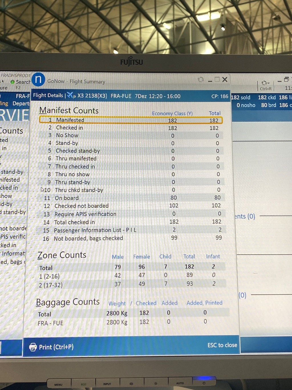
Task: Click the GoNow round logo icon
Action: (x=38, y=80)
